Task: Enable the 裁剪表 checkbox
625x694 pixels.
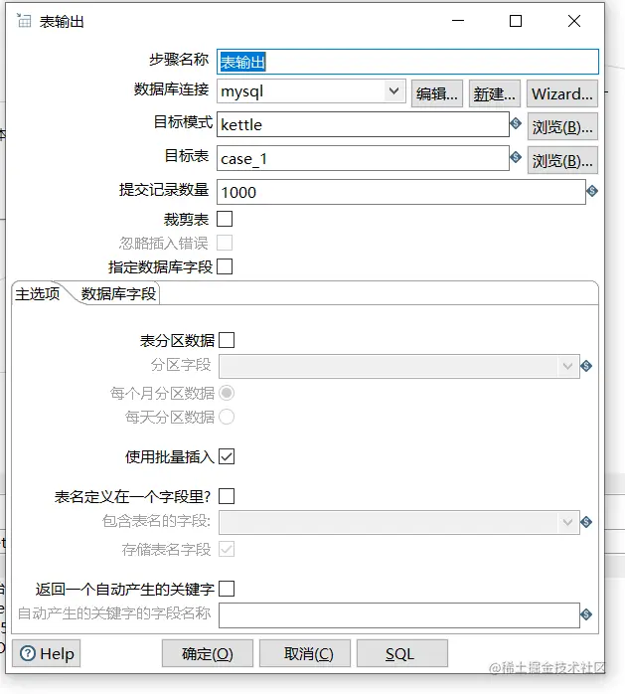Action: [225, 219]
